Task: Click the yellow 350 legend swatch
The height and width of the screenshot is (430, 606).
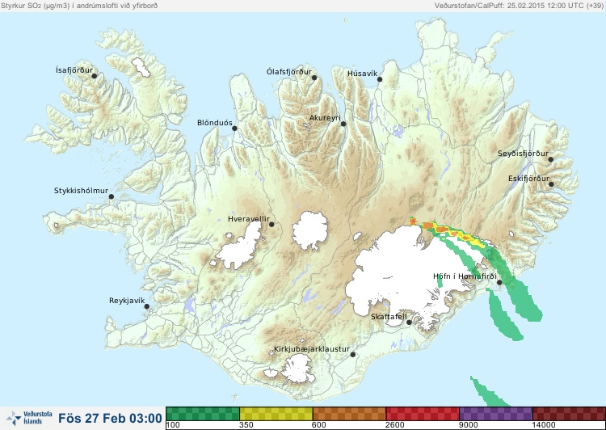Action: click(276, 414)
